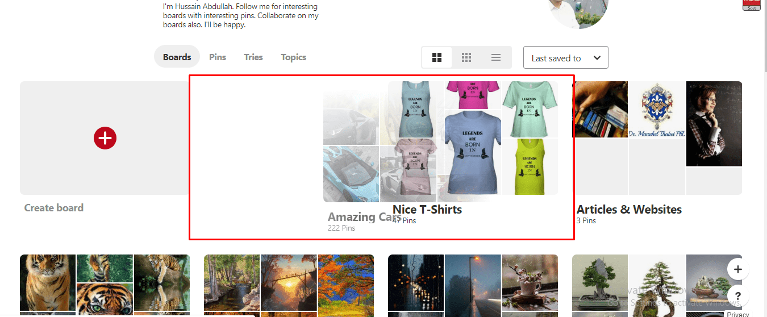Screen dimensions: 767x317
Task: Switch to the compact grid board view
Action: tap(466, 57)
